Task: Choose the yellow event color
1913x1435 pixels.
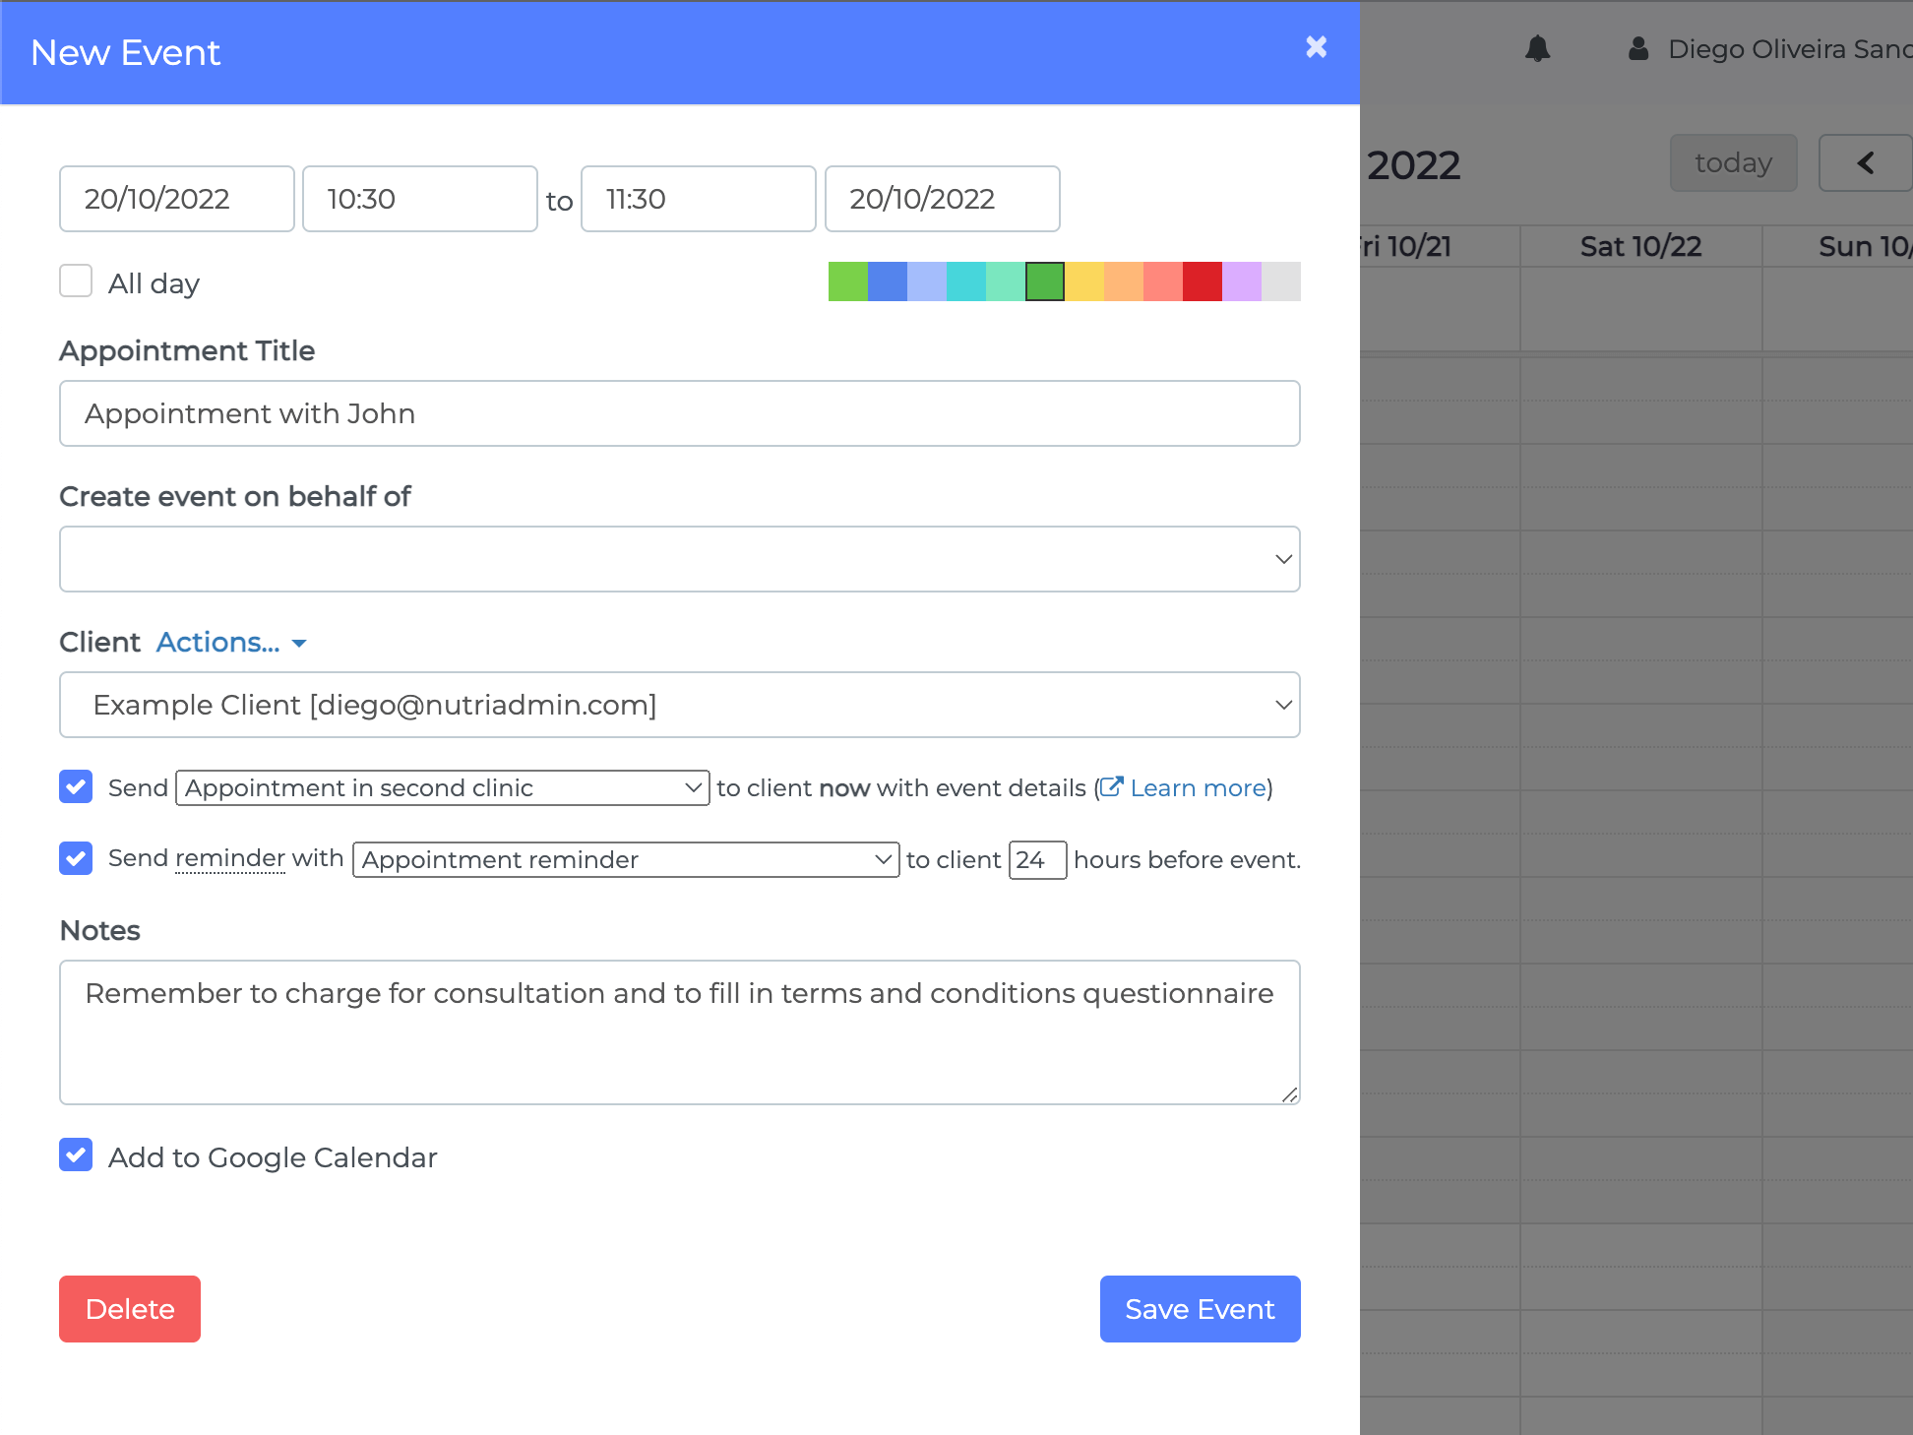Action: pyautogui.click(x=1083, y=281)
